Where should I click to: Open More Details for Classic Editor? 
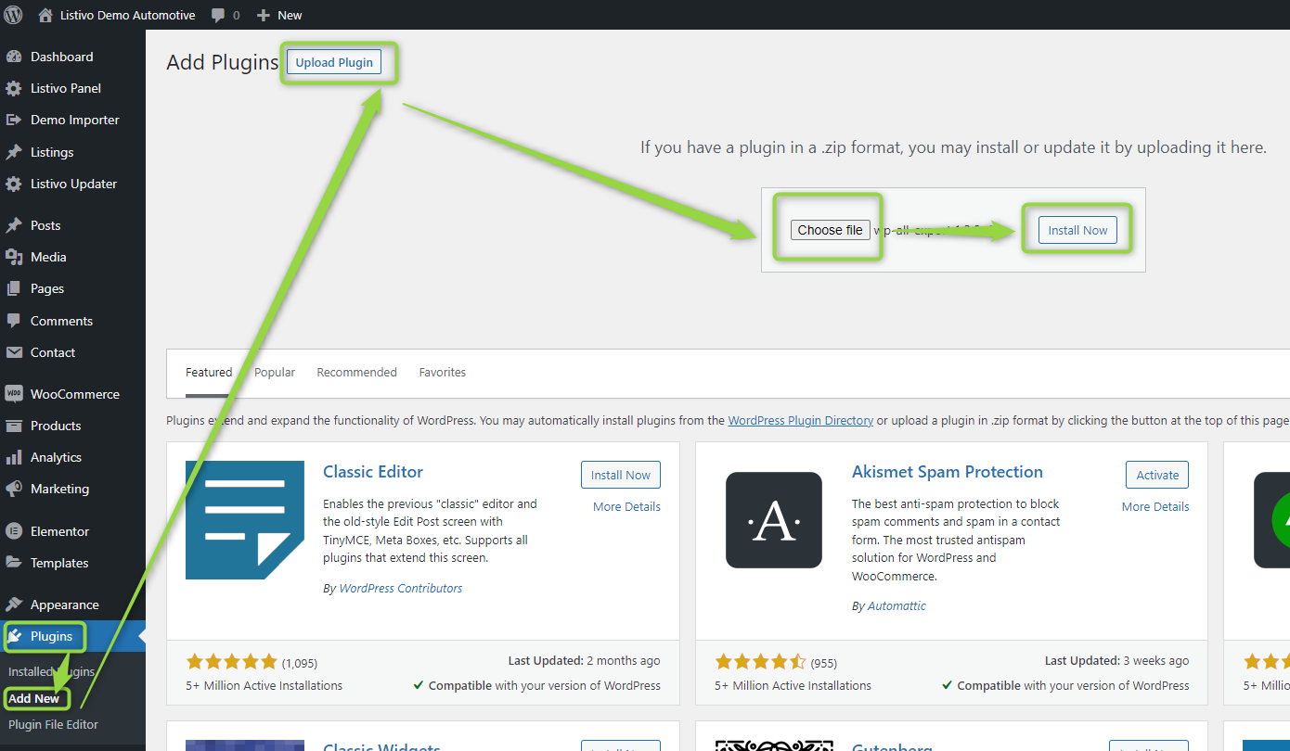[627, 506]
